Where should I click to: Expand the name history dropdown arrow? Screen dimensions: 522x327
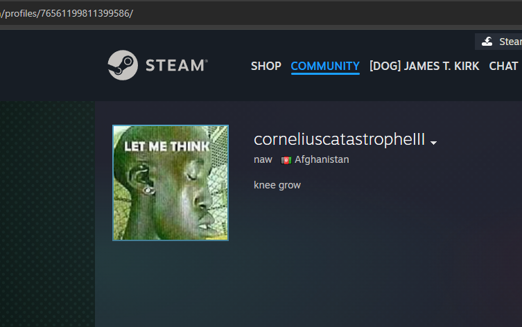(433, 143)
